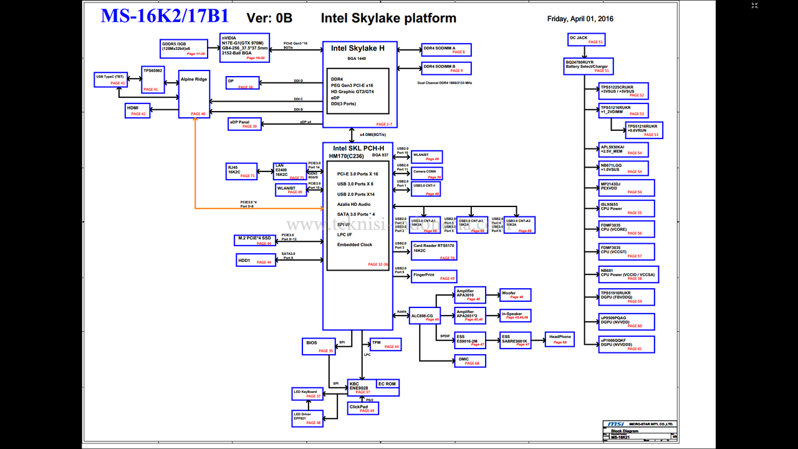This screenshot has height=449, width=798.
Task: Click the GDDR5 /3GB memory block
Action: pos(184,48)
